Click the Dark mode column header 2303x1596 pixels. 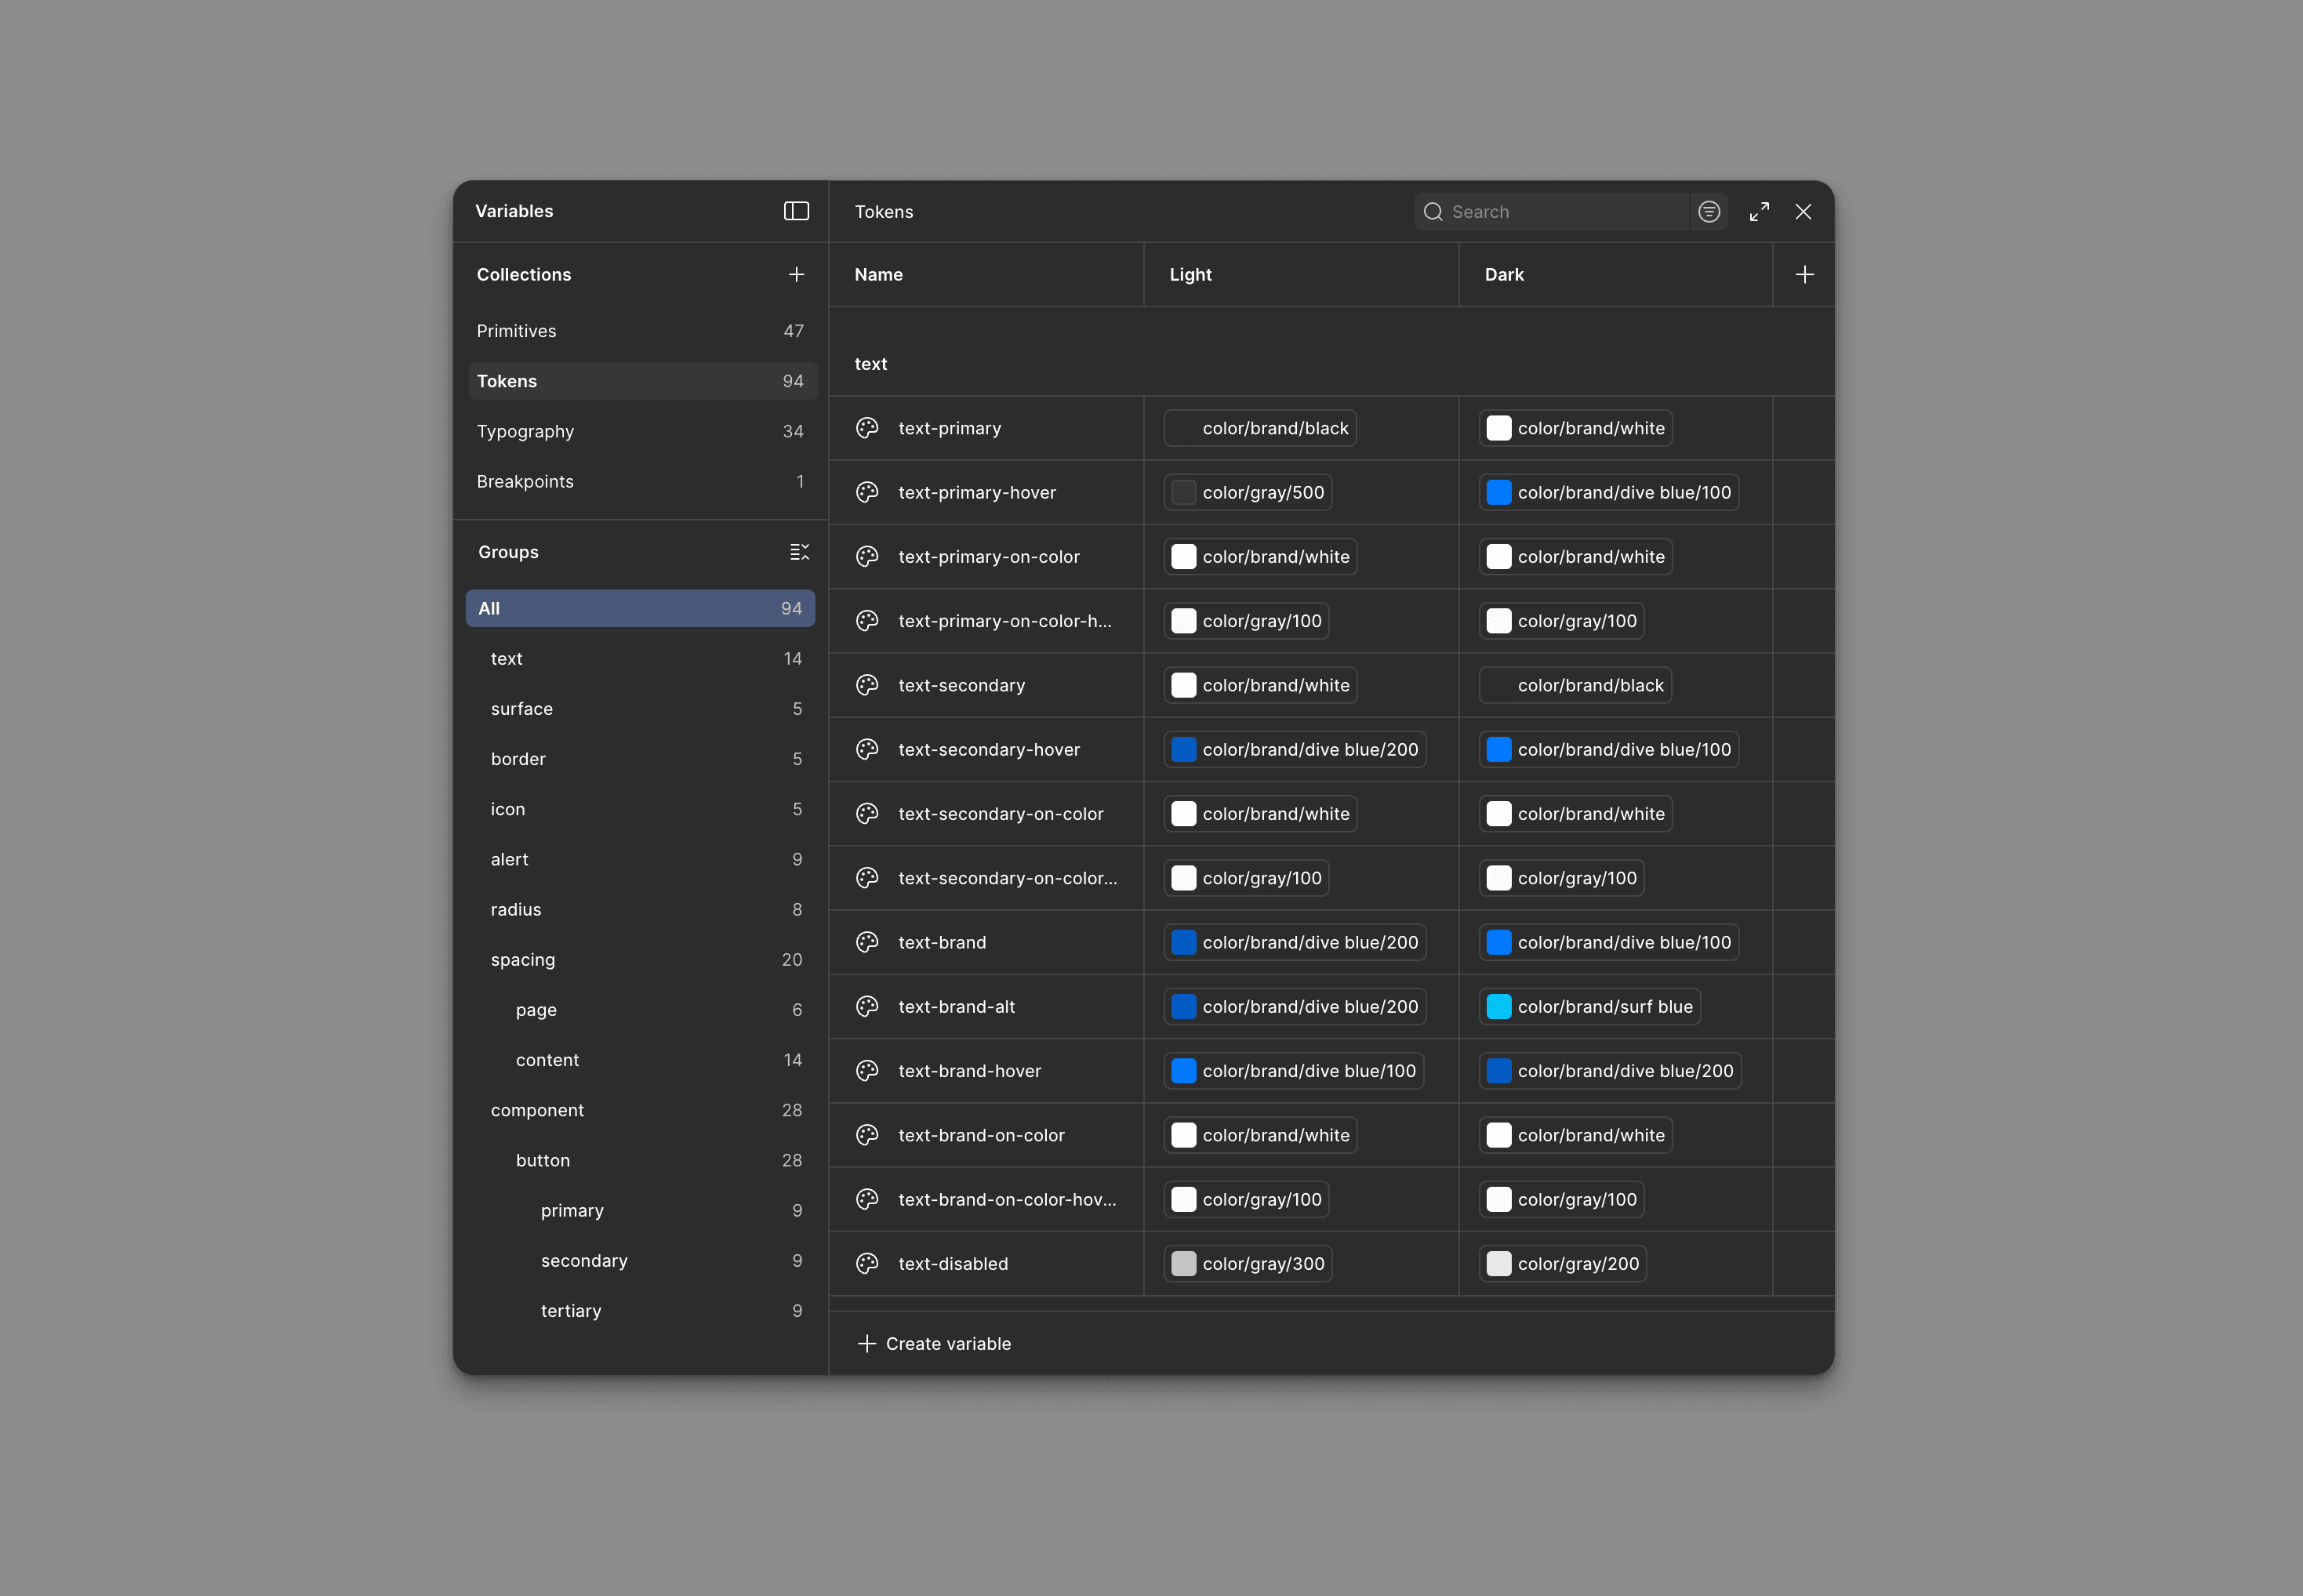1504,274
